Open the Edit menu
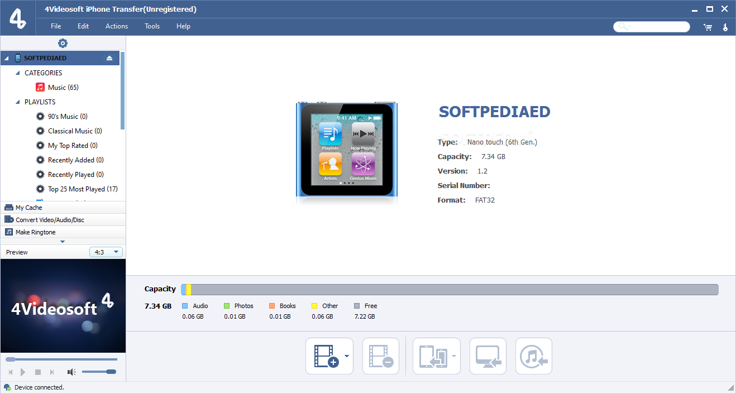Viewport: 736px width, 394px height. click(83, 26)
